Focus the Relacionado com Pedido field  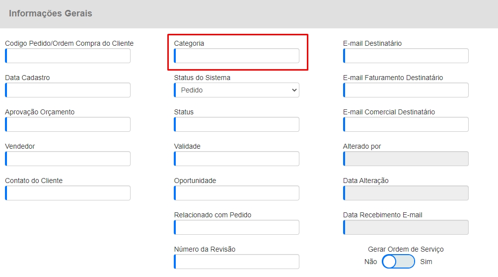coord(237,227)
